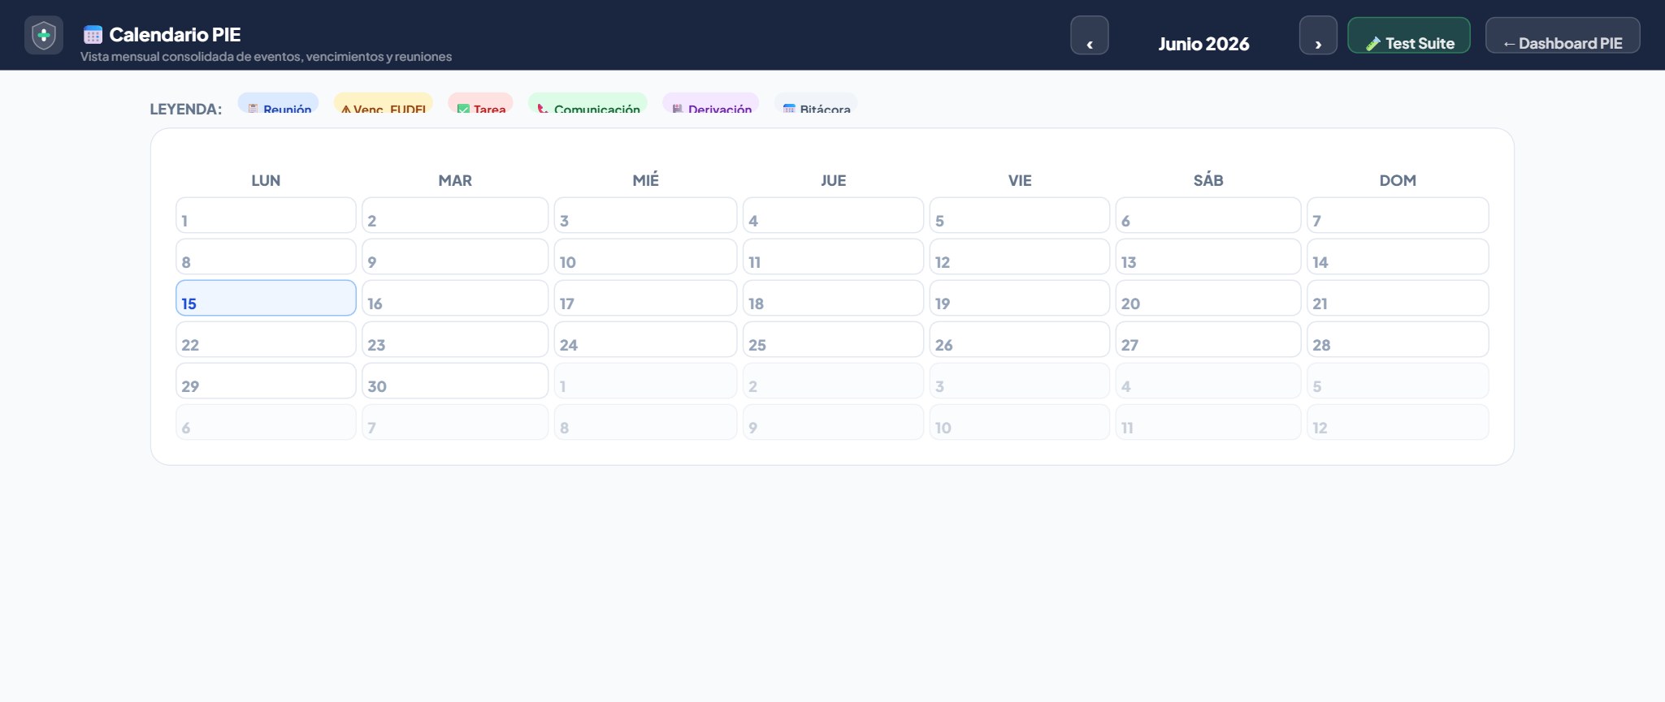Select day 28 cell
Viewport: 1665px width, 702px height.
point(1398,339)
